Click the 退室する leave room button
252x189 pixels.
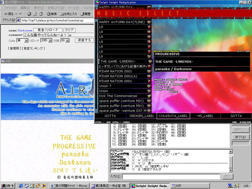coord(84,41)
